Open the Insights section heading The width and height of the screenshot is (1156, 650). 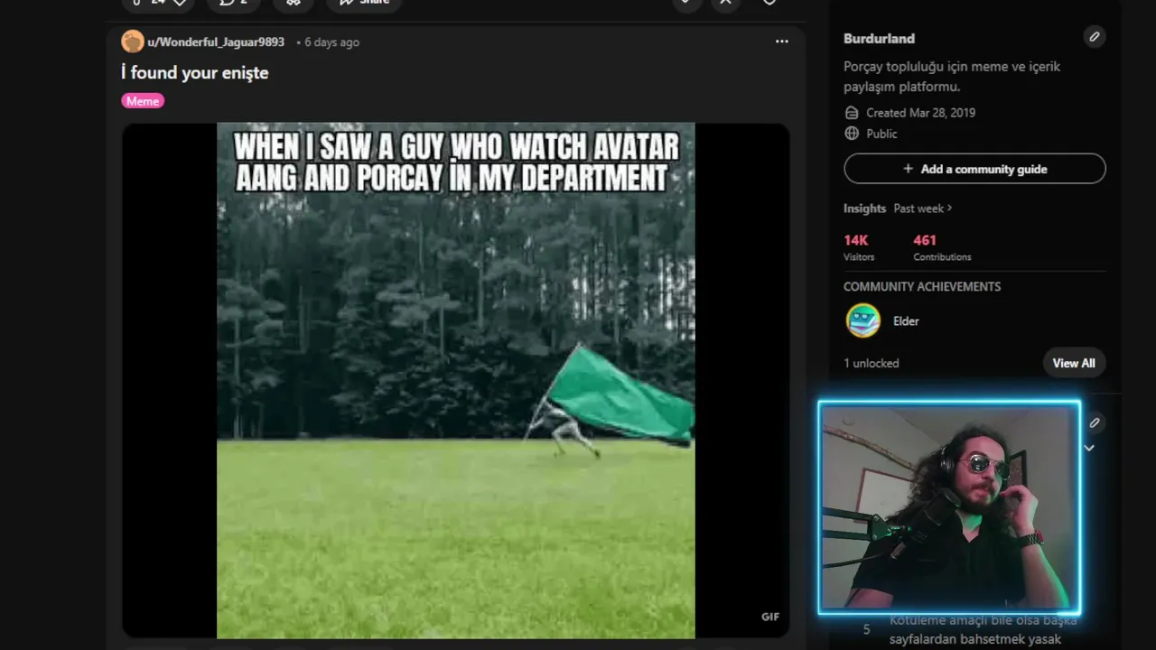(x=864, y=209)
